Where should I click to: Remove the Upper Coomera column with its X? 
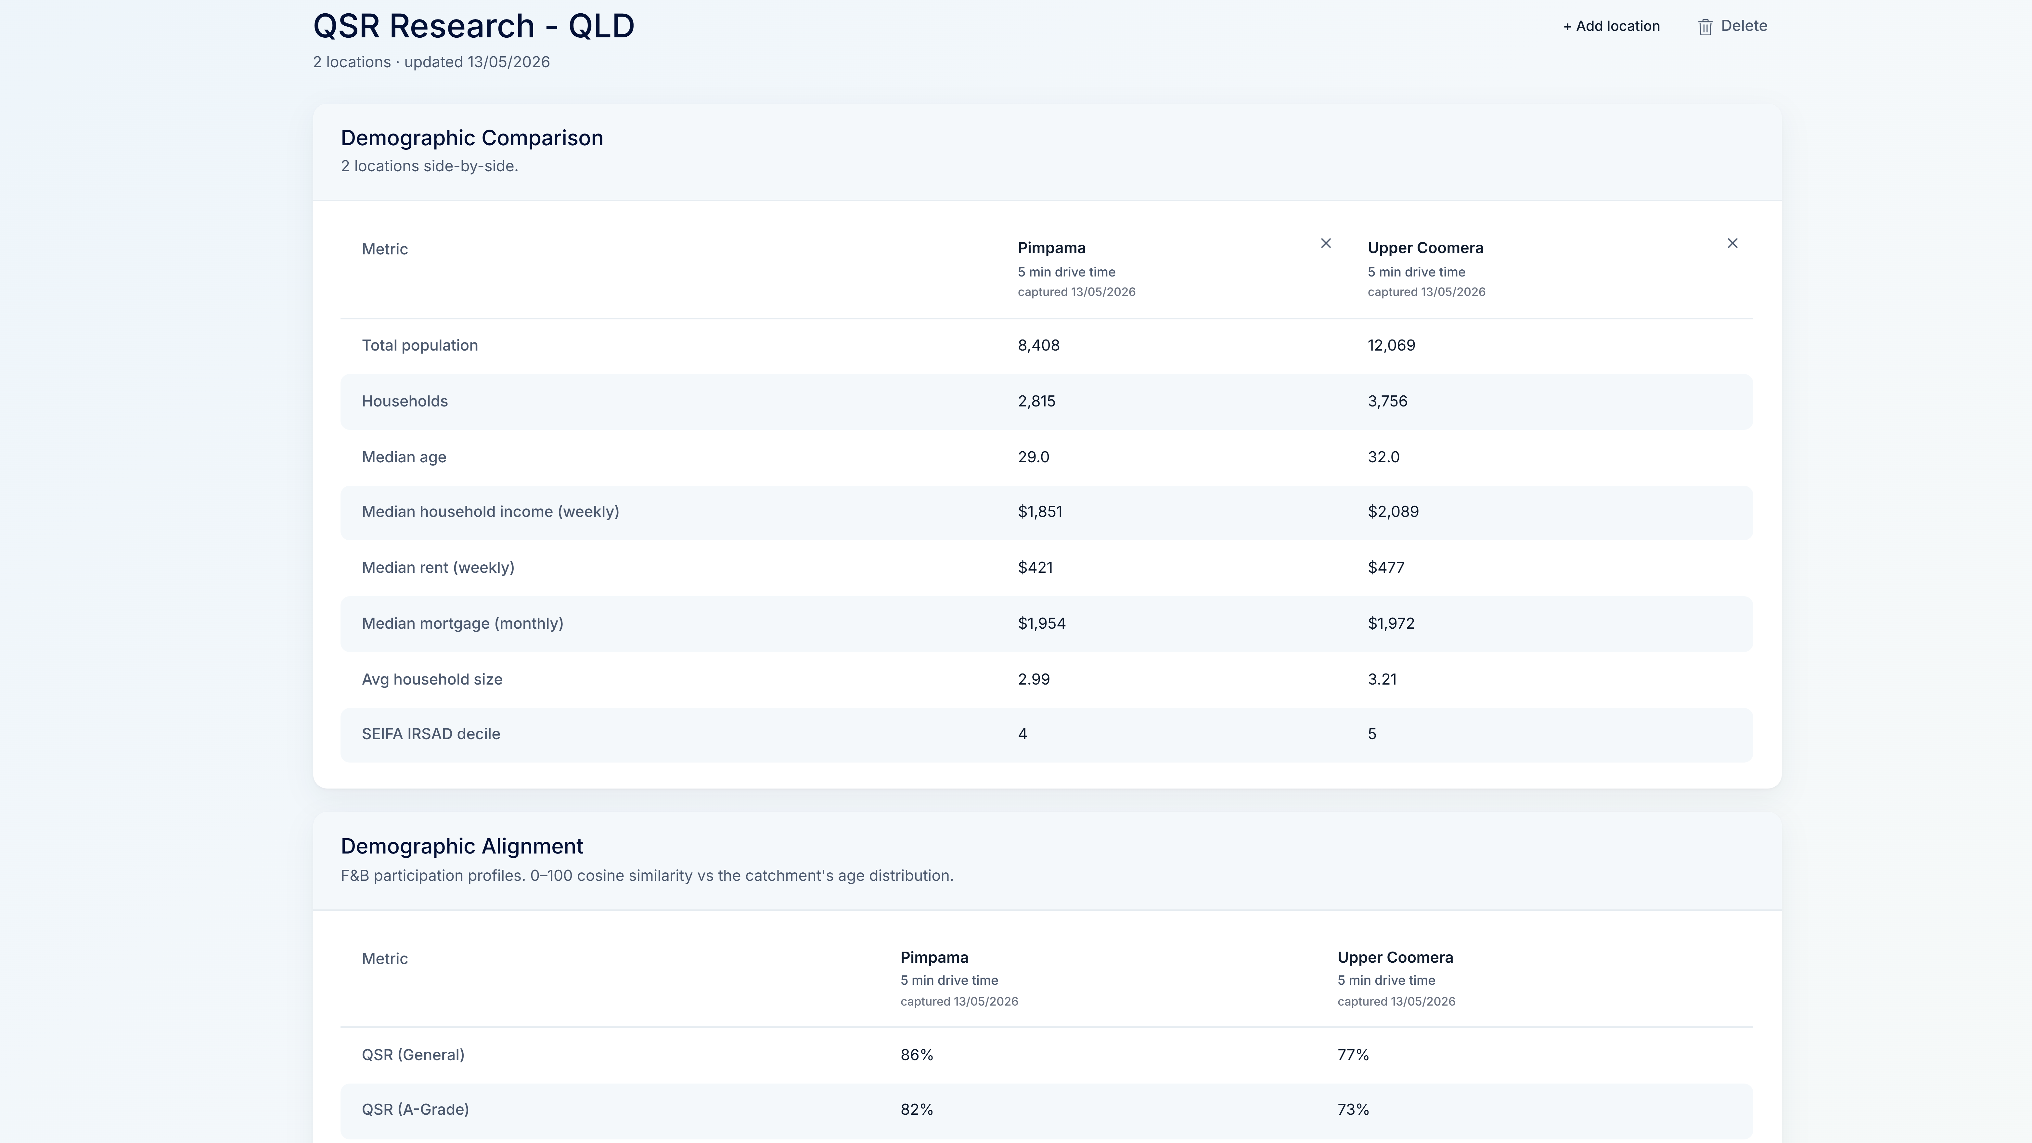coord(1732,243)
